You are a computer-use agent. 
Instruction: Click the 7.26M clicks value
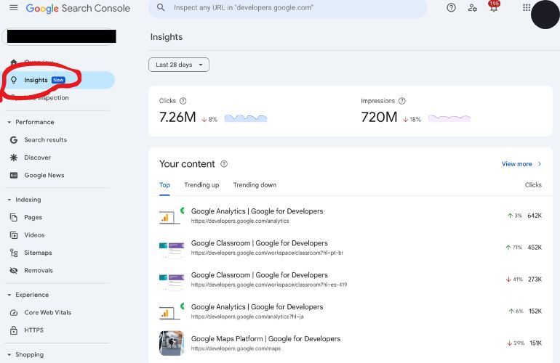pos(177,117)
